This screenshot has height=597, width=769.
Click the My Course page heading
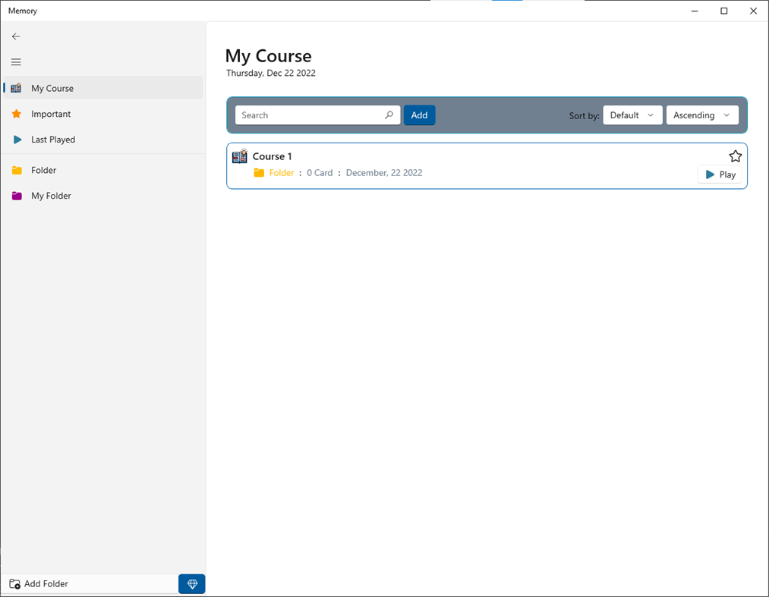[x=268, y=56]
